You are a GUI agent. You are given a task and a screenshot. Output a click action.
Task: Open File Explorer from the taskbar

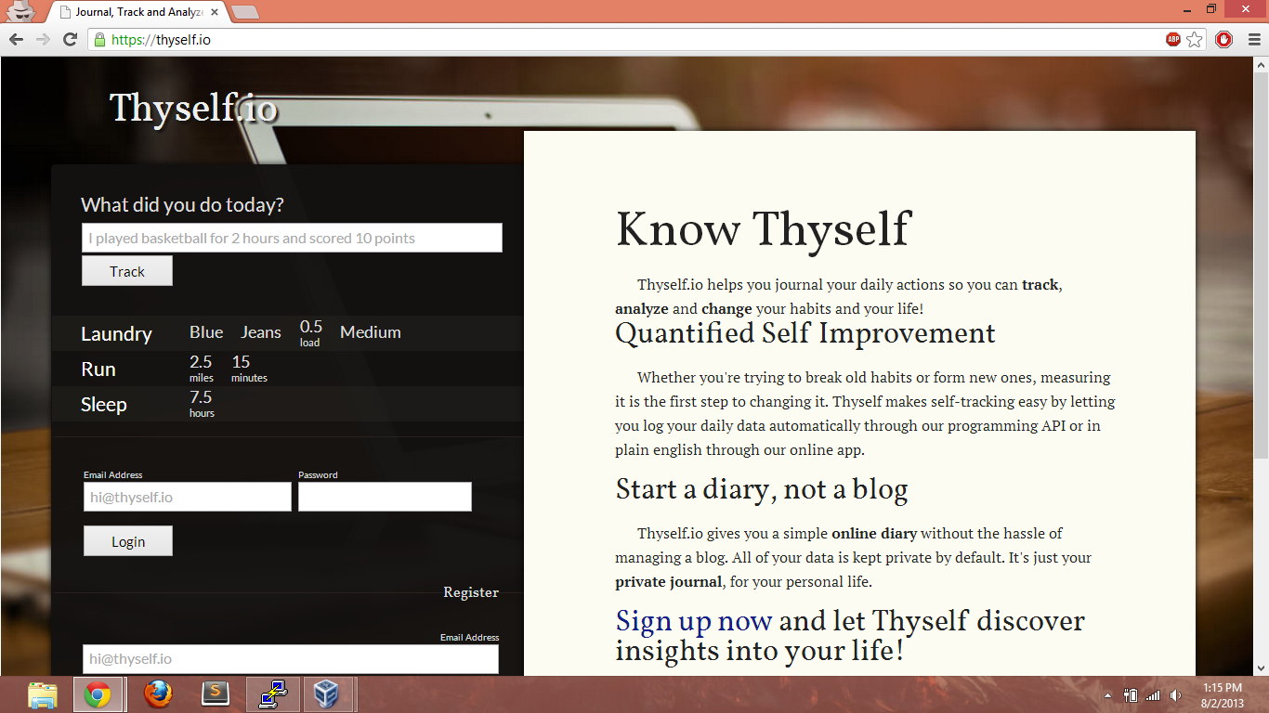(42, 694)
